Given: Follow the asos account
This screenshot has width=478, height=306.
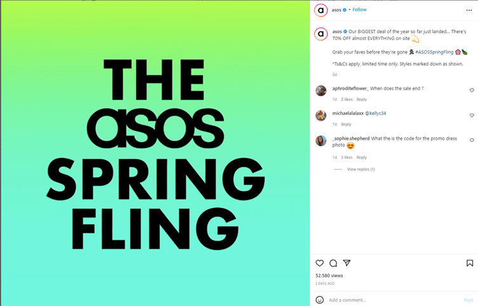Looking at the screenshot, I should click(360, 10).
